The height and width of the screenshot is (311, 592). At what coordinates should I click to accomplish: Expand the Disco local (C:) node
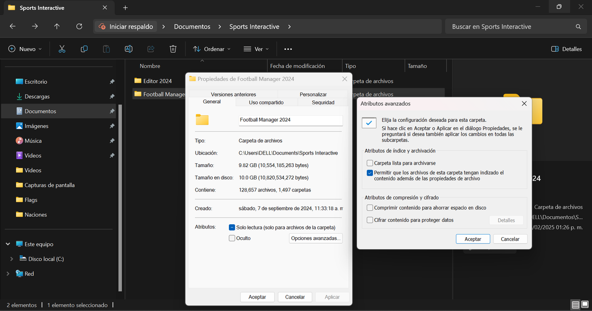tap(12, 259)
